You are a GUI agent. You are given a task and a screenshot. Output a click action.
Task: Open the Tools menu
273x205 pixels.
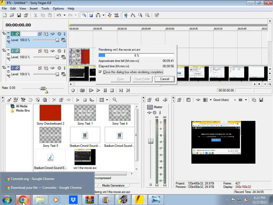coord(45,8)
